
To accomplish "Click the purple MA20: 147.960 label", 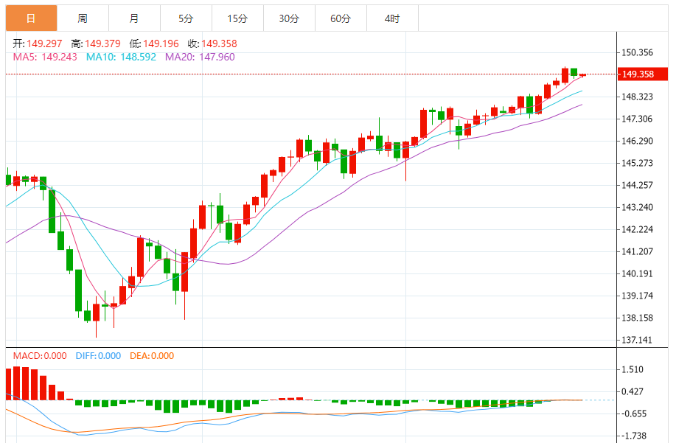I will click(x=200, y=56).
